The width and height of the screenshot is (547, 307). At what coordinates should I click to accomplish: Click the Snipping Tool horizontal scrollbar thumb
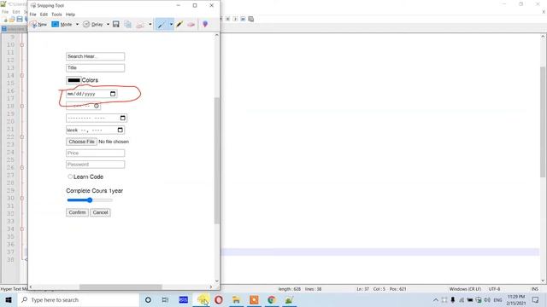[x=121, y=287]
